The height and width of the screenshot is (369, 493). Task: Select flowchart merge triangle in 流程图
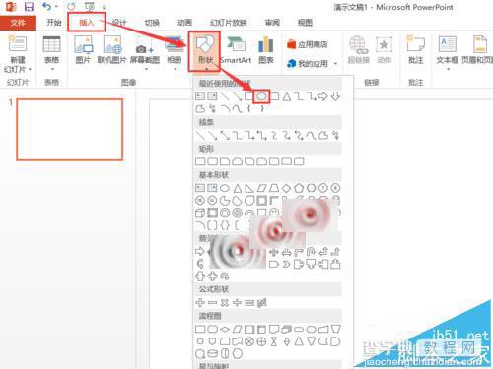click(311, 341)
